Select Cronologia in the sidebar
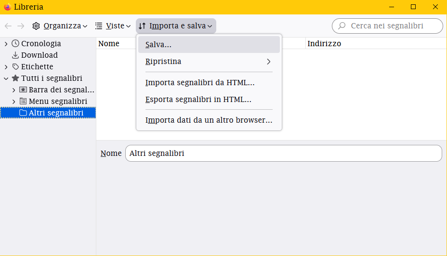The height and width of the screenshot is (256, 447). pos(48,43)
